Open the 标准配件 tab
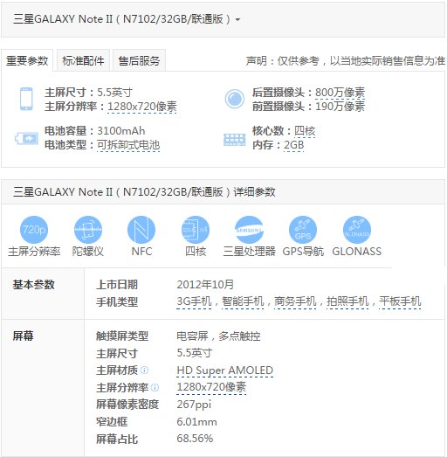Image resolution: width=447 pixels, height=457 pixels. pos(83,60)
